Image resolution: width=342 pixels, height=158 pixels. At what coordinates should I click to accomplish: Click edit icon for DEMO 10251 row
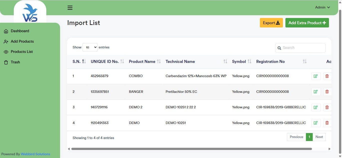click(316, 123)
